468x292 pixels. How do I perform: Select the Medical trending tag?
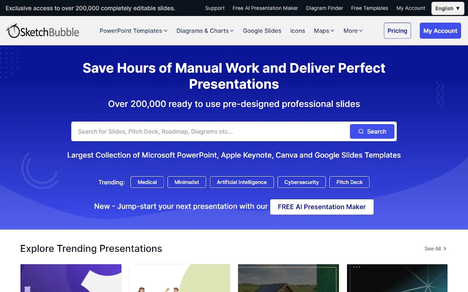tap(147, 182)
